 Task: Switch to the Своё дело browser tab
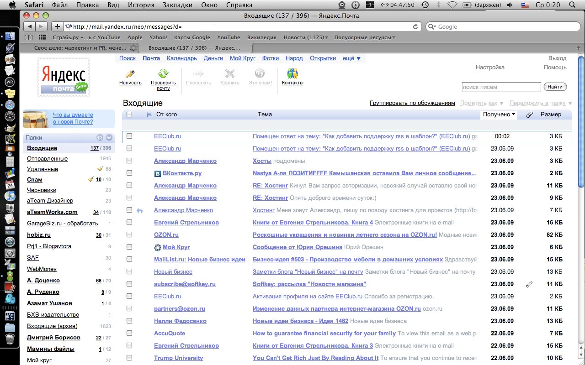pos(80,48)
